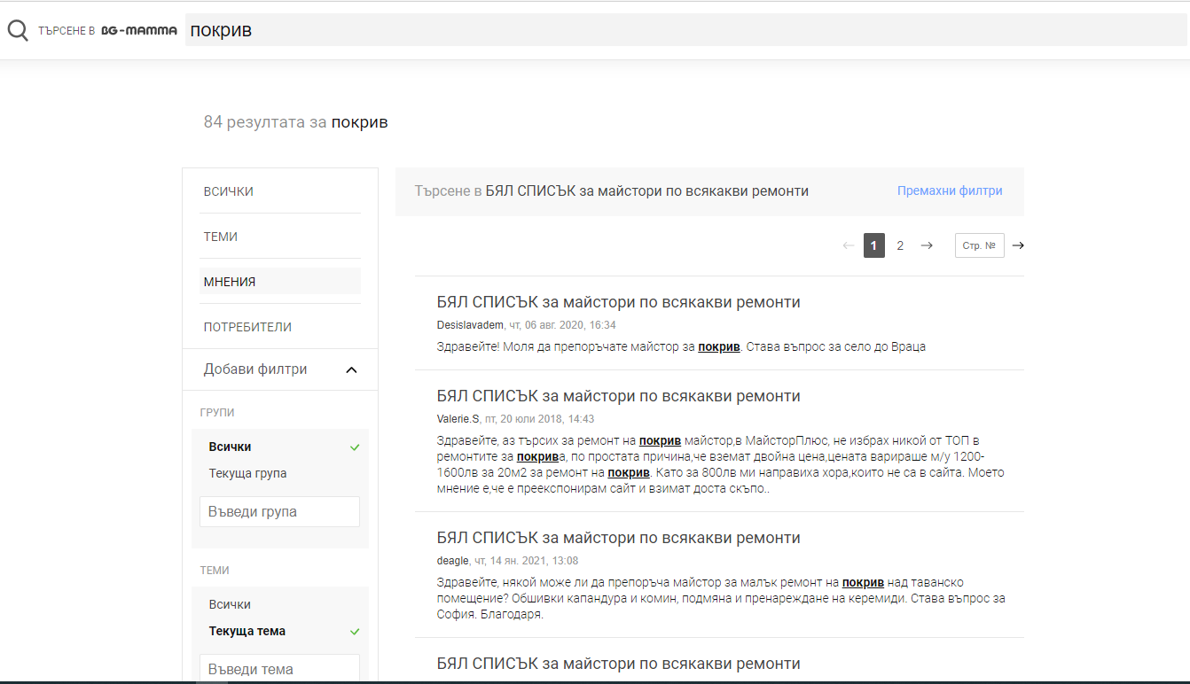This screenshot has width=1190, height=684.
Task: Click the Въведи група input field
Action: click(280, 511)
